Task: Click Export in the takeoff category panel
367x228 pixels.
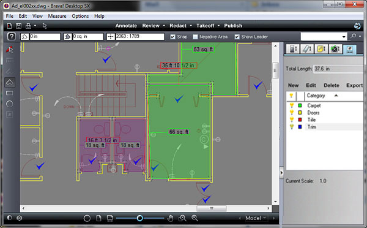Action: tap(354, 85)
